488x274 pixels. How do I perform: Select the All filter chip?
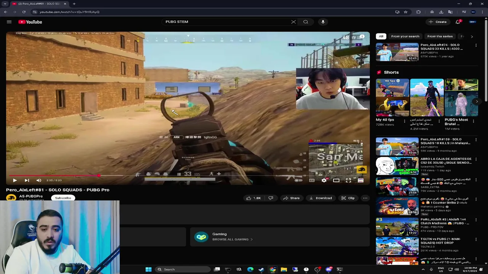click(x=381, y=36)
